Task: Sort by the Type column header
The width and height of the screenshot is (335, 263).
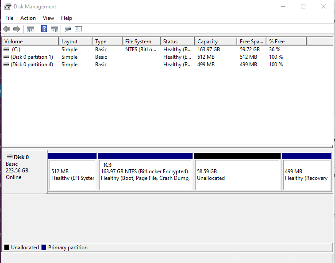Action: (108, 42)
